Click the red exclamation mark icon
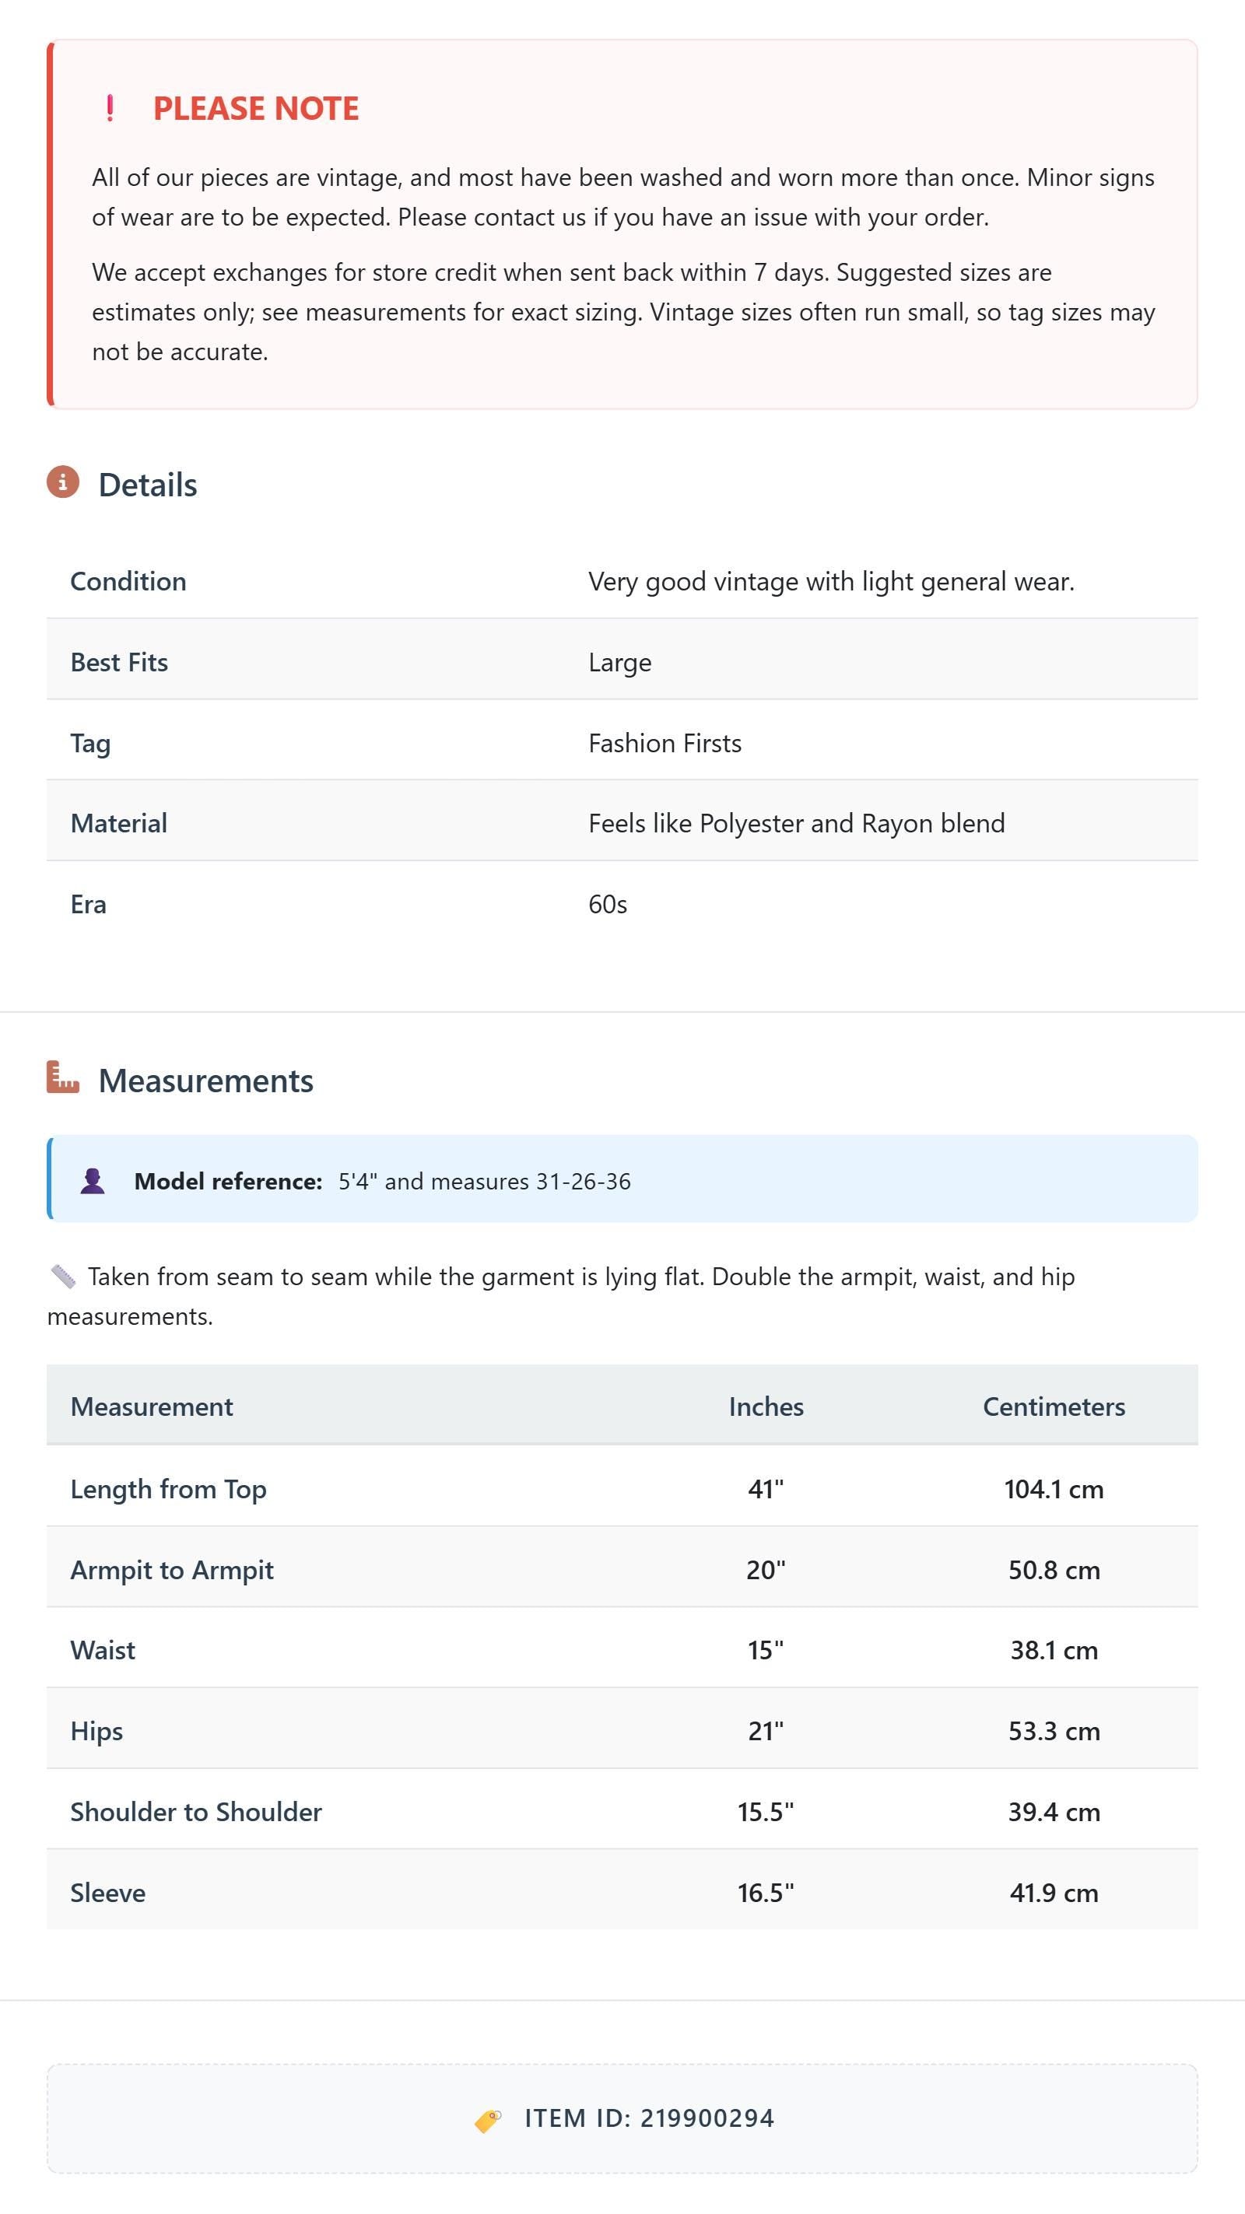The width and height of the screenshot is (1245, 2214). click(110, 108)
